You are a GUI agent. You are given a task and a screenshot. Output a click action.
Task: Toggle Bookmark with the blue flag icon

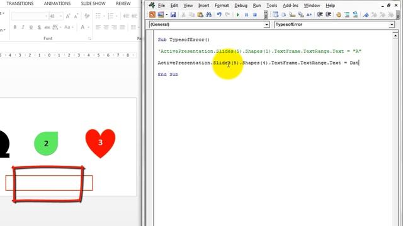[366, 14]
